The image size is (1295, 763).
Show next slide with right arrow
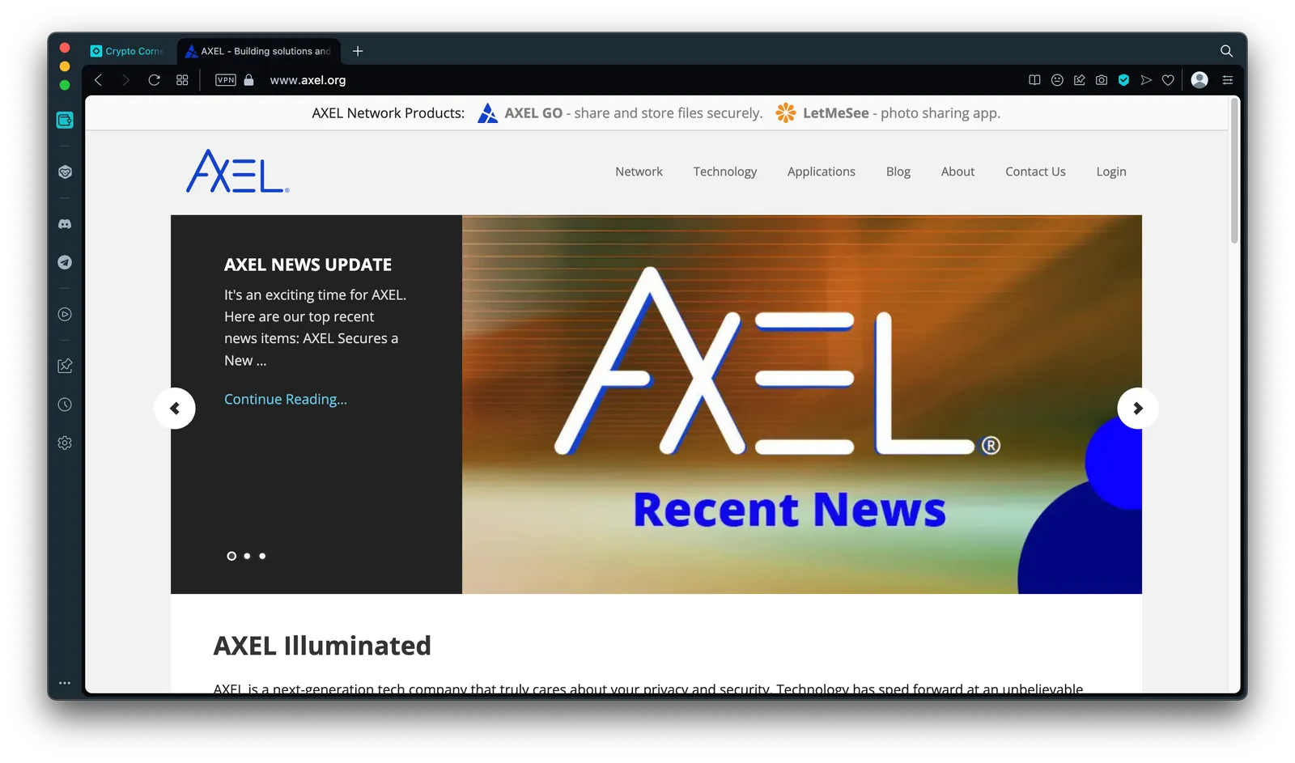(1137, 409)
